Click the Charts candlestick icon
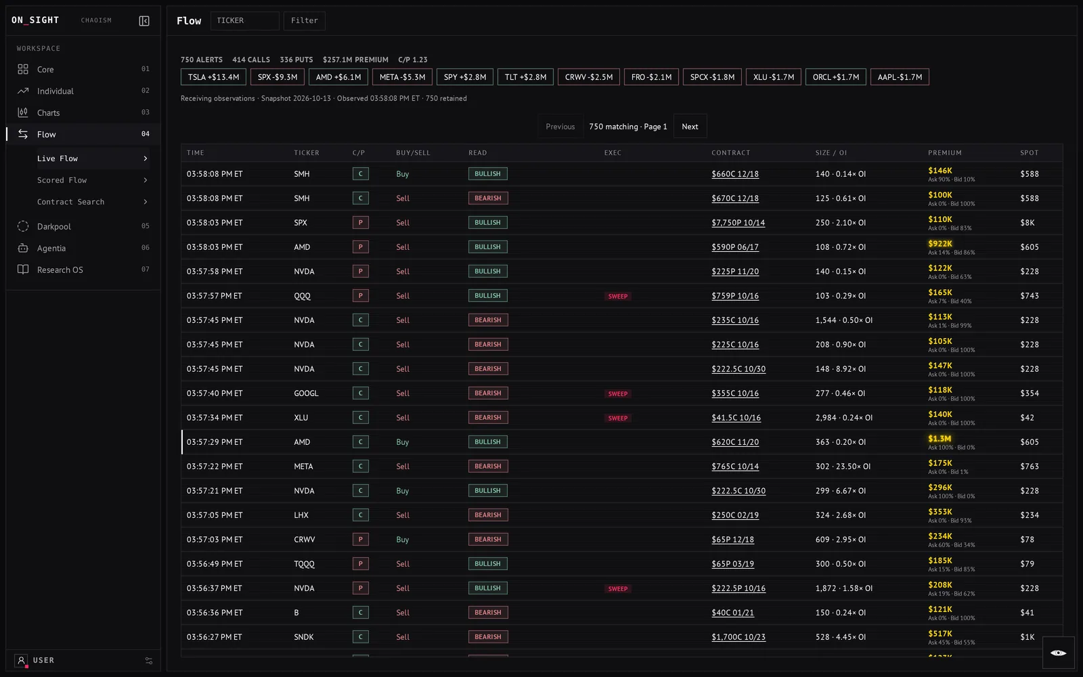The image size is (1083, 677). (23, 112)
